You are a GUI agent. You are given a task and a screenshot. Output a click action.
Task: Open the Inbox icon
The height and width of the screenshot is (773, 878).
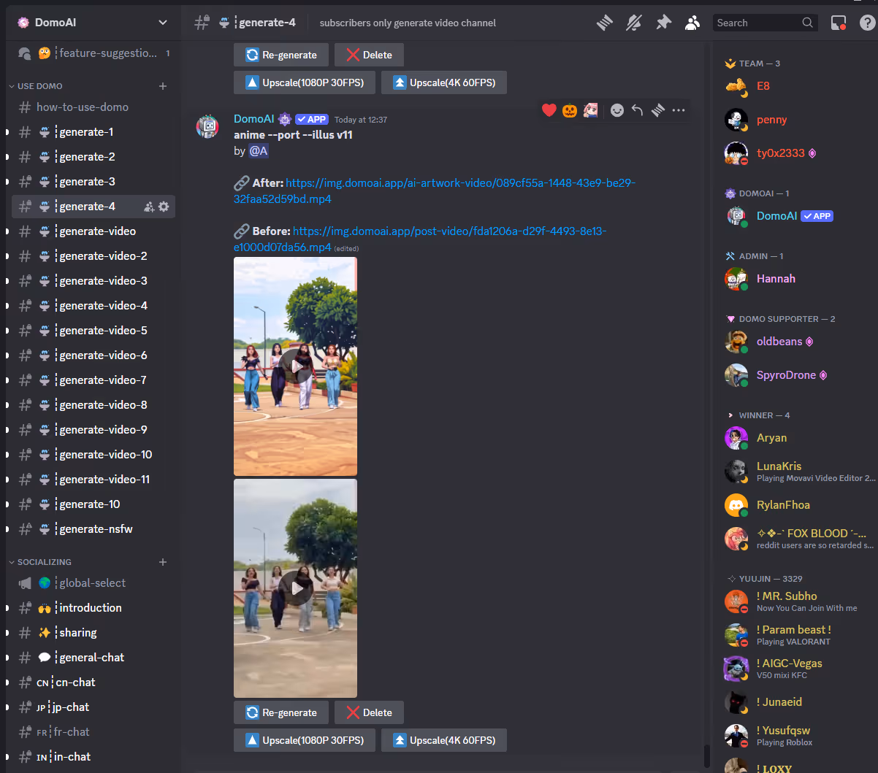point(839,23)
